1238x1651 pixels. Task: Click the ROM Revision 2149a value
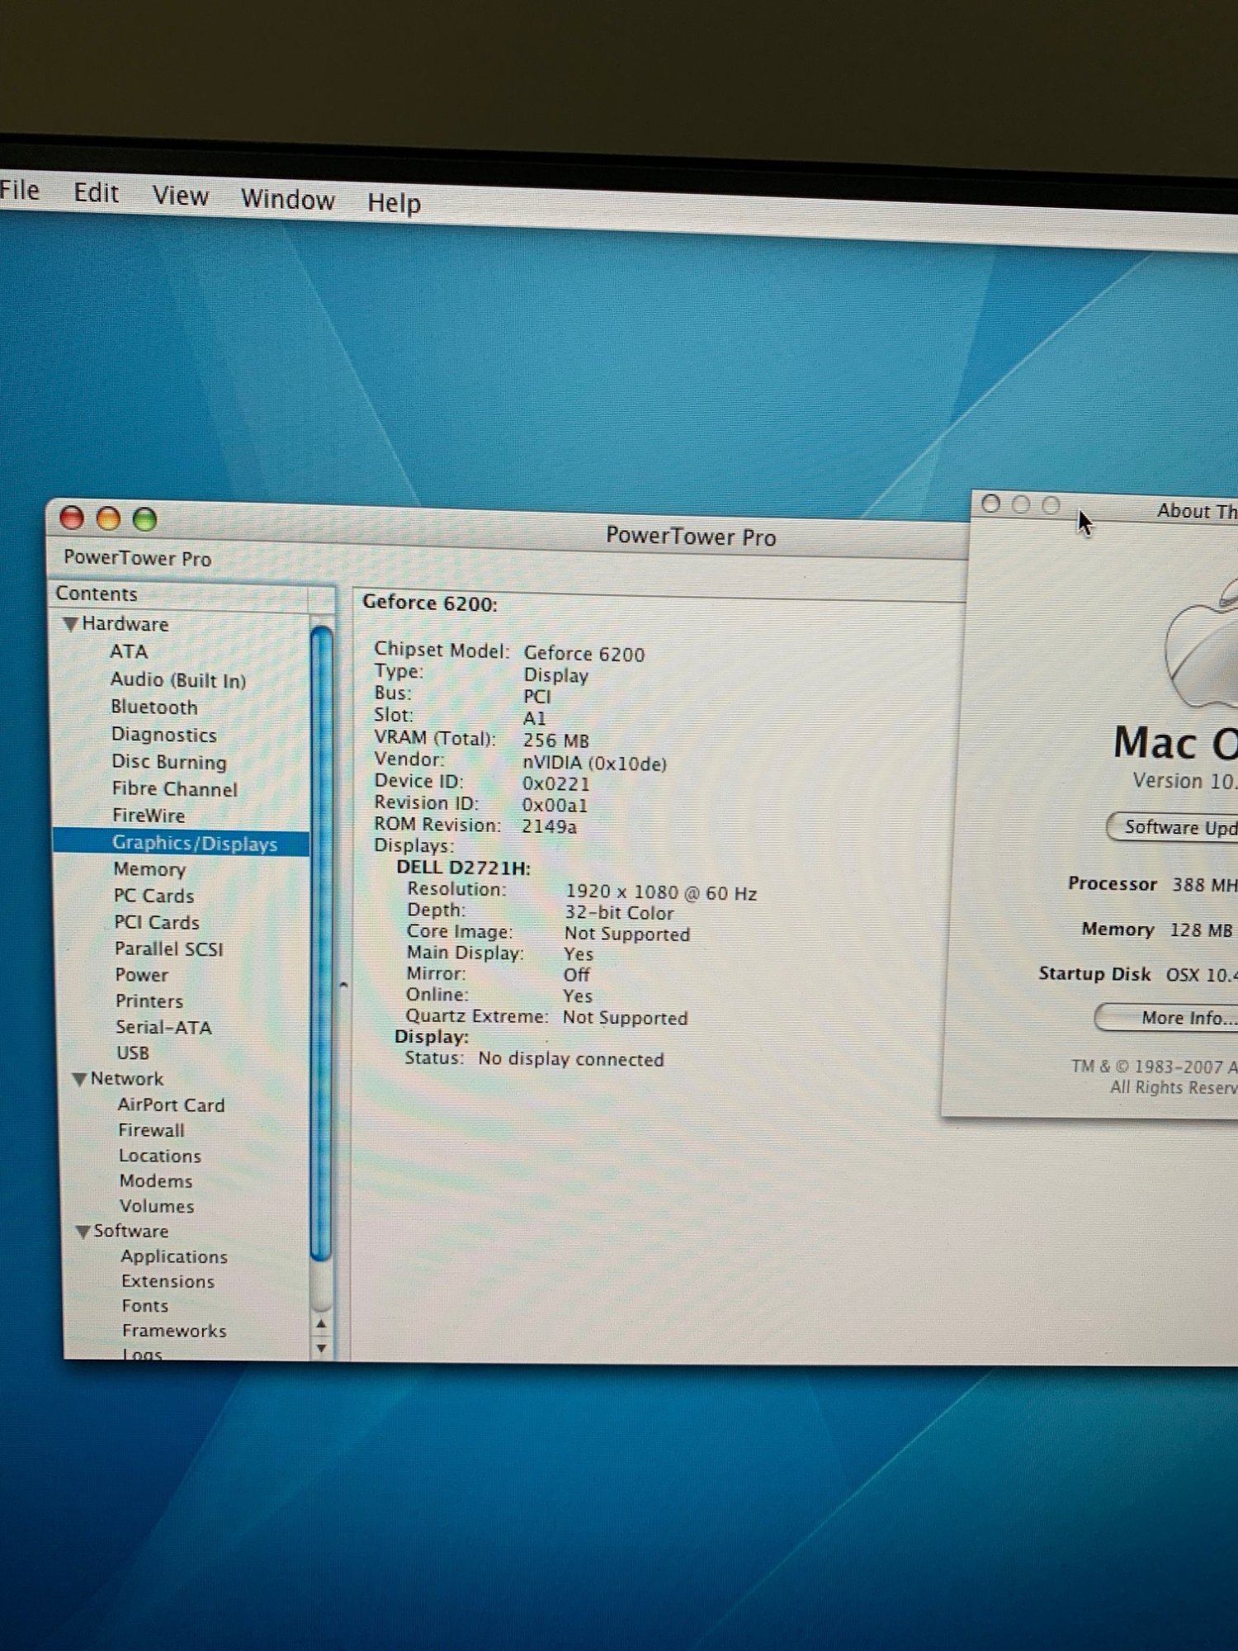(549, 826)
